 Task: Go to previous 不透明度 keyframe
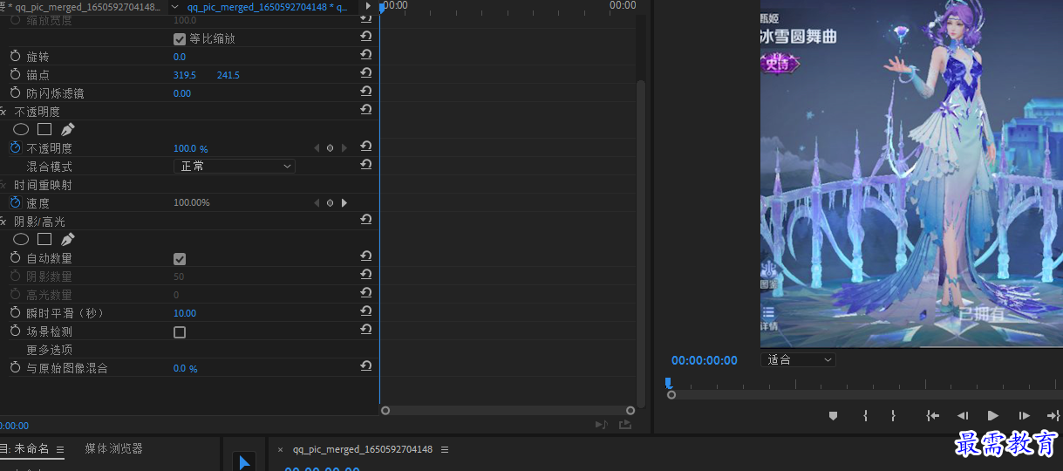point(316,148)
